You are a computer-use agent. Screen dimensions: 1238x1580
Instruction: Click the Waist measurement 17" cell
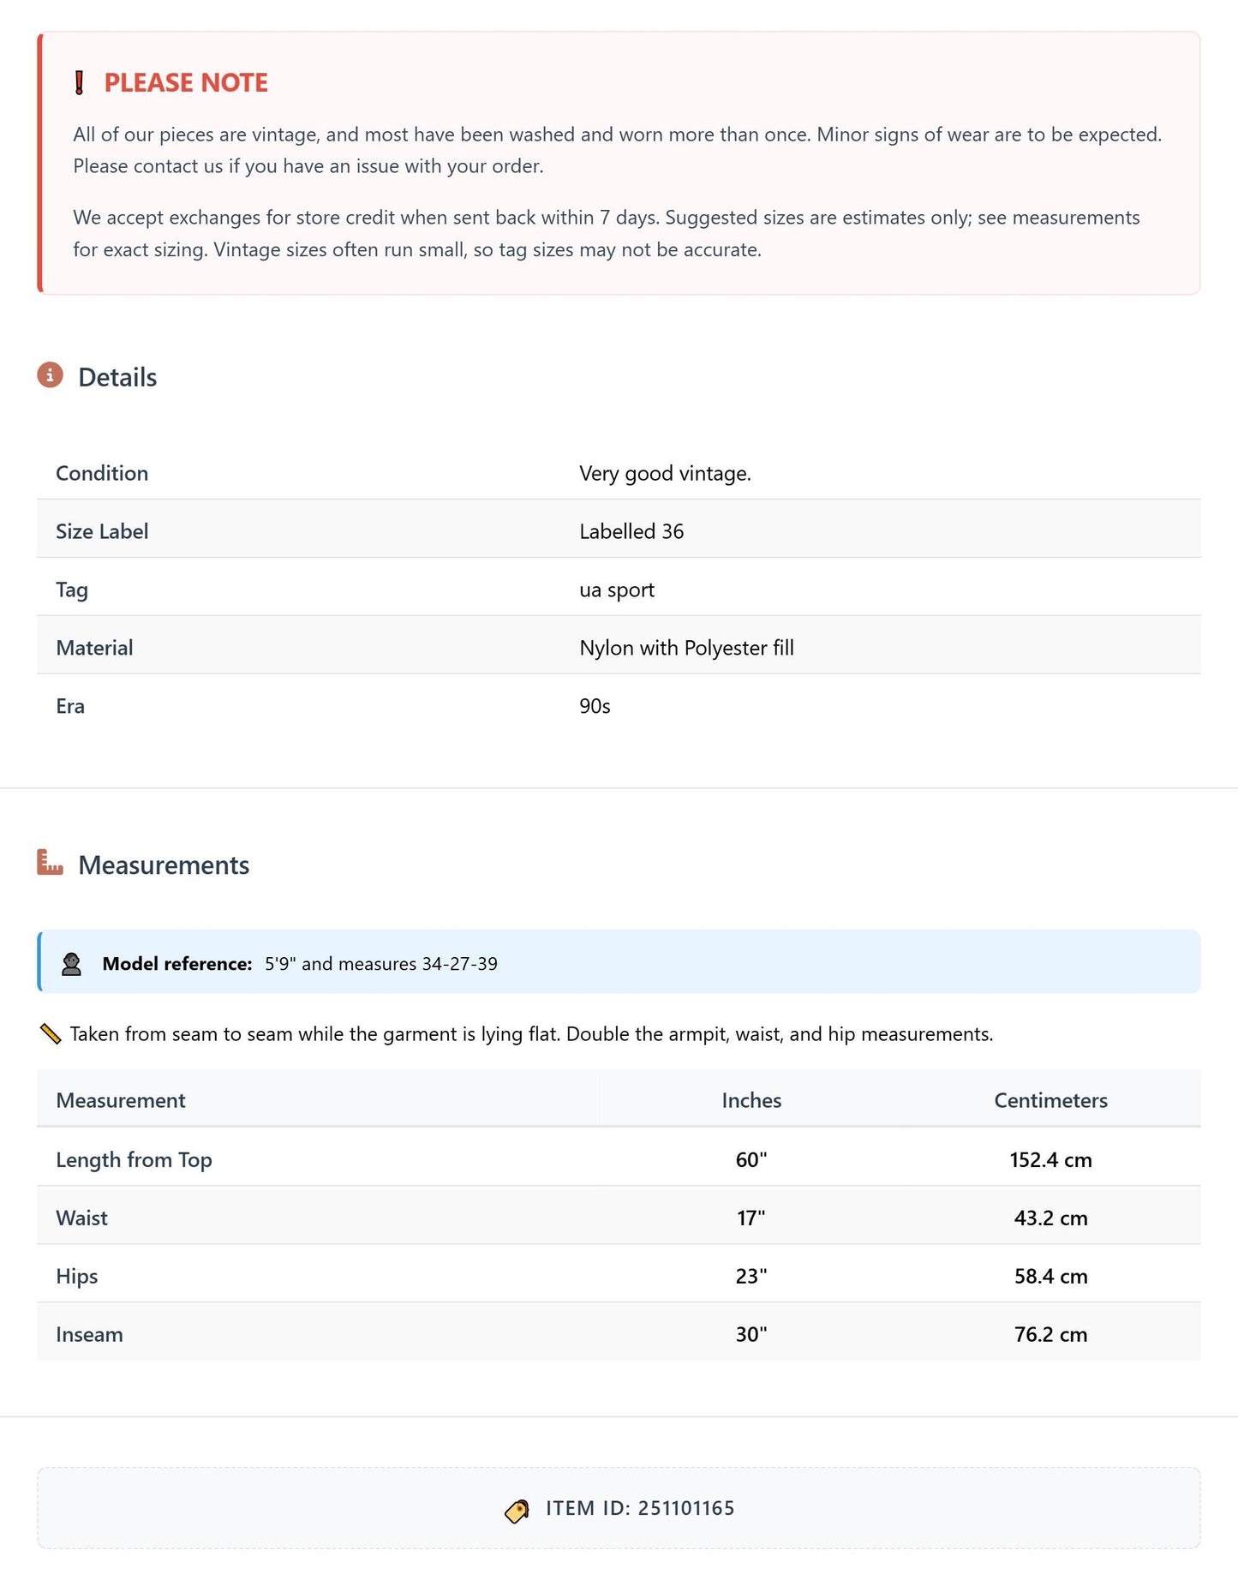tap(751, 1218)
